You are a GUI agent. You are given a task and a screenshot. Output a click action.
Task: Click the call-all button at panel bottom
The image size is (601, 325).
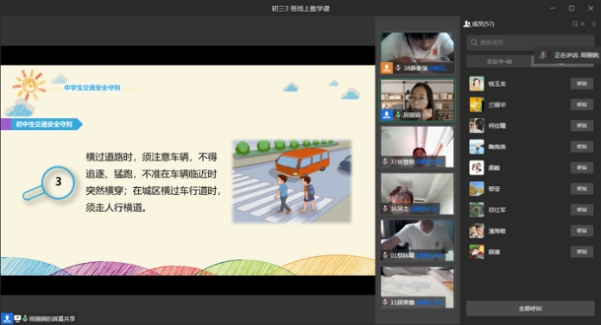click(x=530, y=308)
